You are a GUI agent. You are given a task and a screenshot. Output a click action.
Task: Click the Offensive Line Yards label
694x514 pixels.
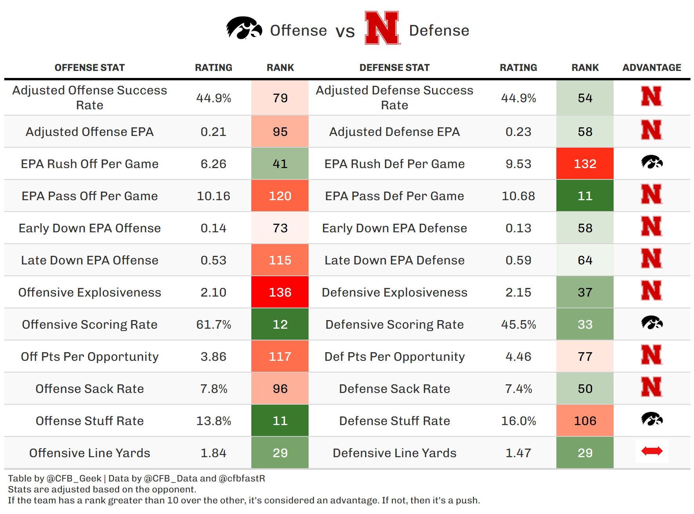89,453
